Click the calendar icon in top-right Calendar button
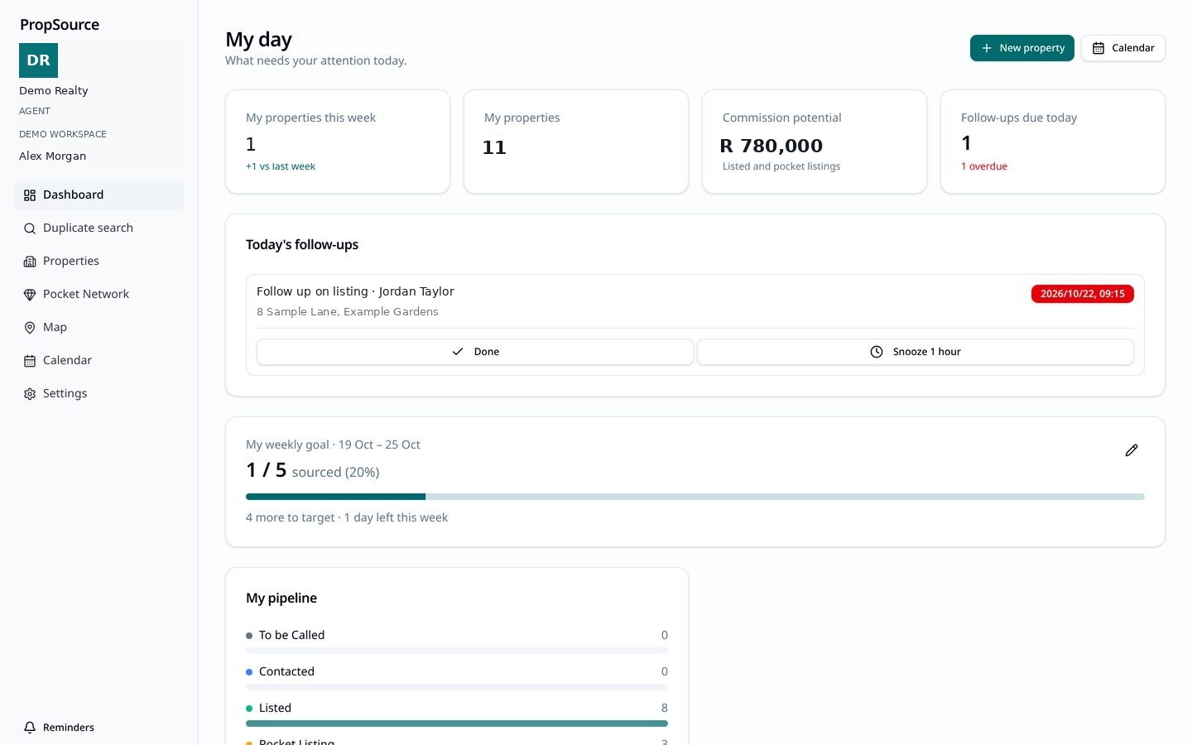 (x=1098, y=48)
